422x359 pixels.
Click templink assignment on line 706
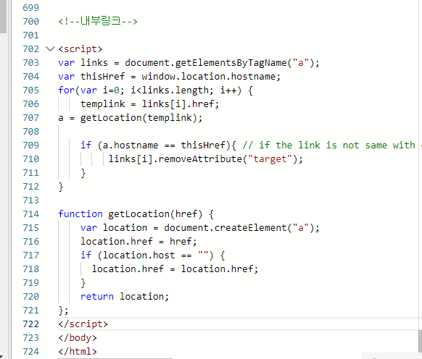pyautogui.click(x=149, y=104)
